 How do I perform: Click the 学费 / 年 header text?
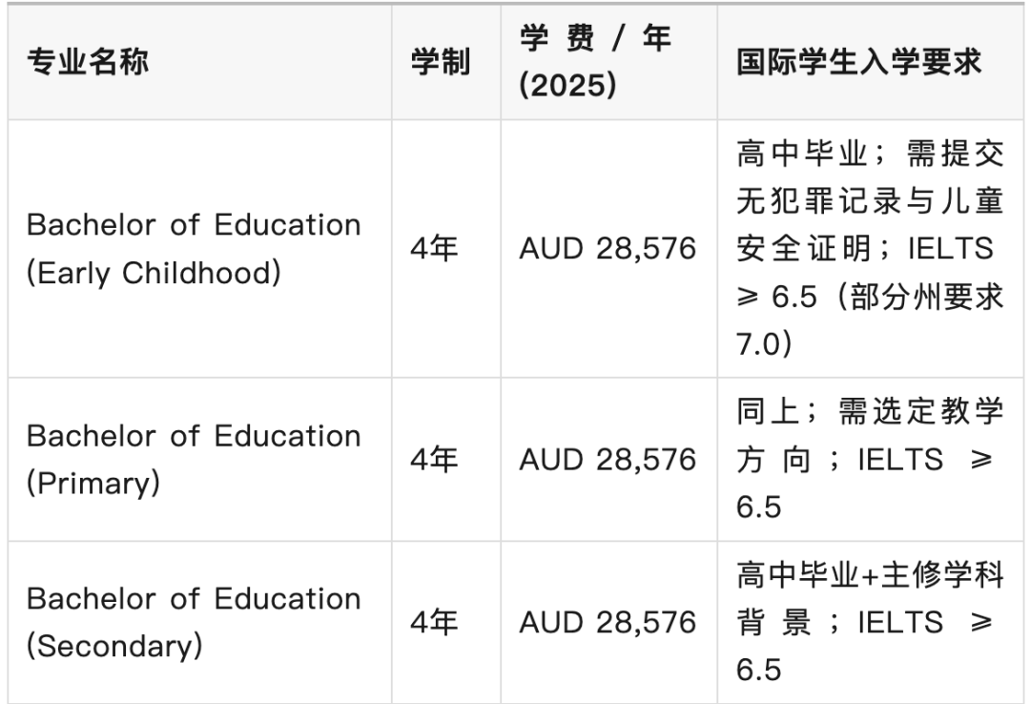point(595,39)
